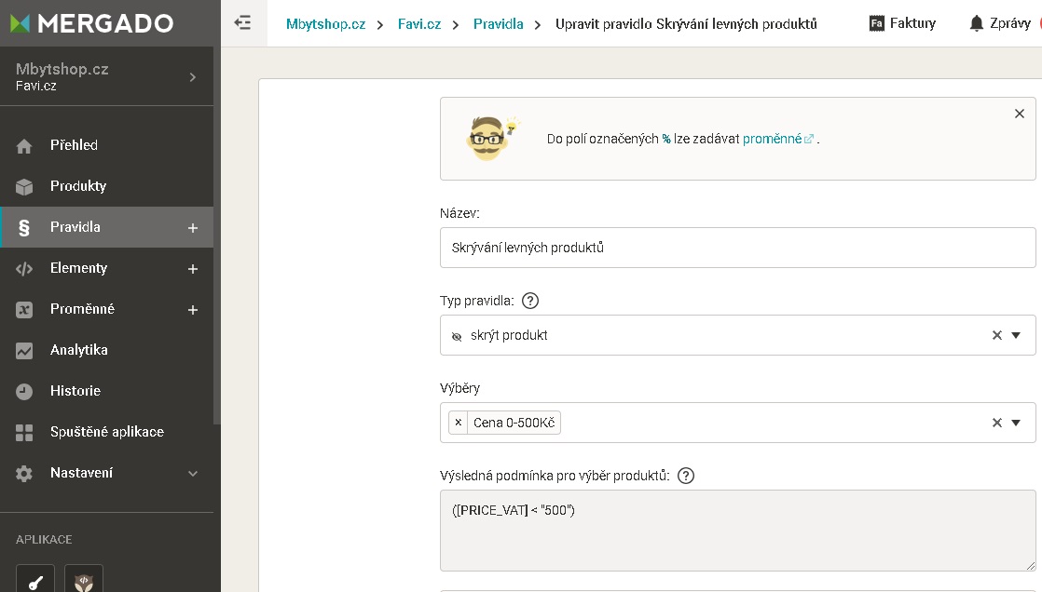Image resolution: width=1042 pixels, height=592 pixels.
Task: Open the Faktury invoices icon
Action: 876,23
